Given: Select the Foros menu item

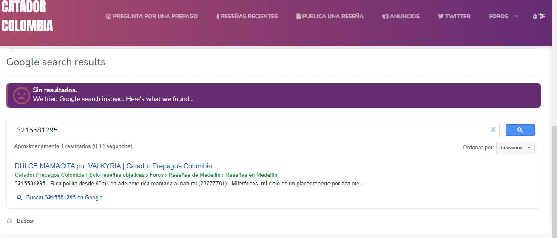Looking at the screenshot, I should (x=499, y=17).
